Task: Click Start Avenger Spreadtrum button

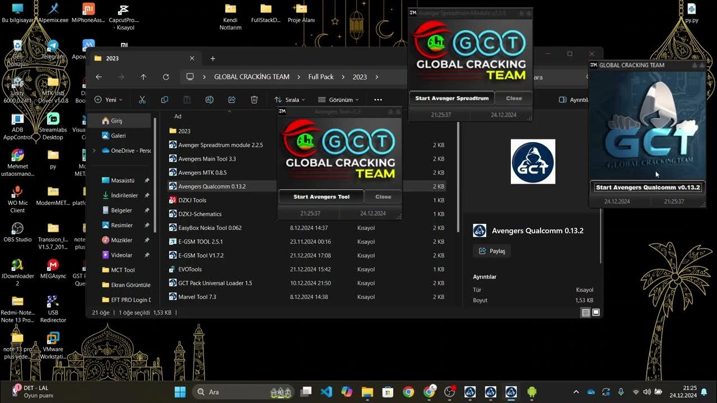Action: (452, 98)
